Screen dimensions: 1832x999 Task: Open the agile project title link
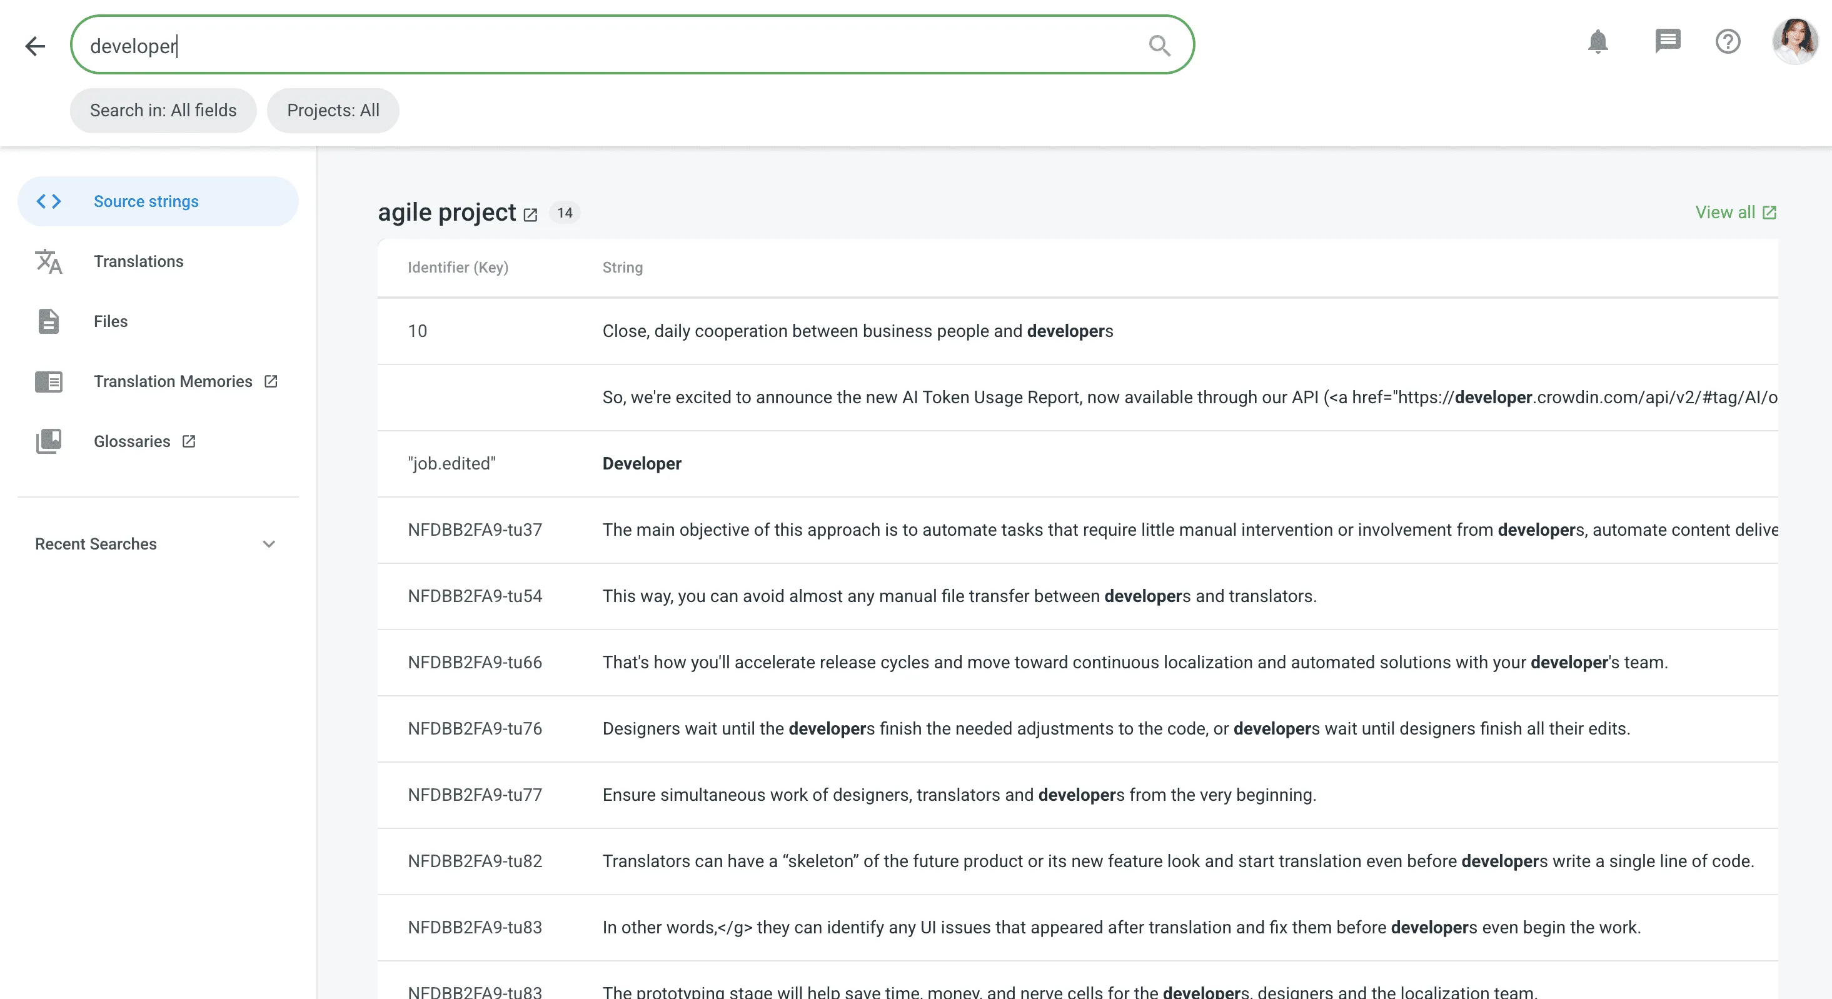(446, 213)
